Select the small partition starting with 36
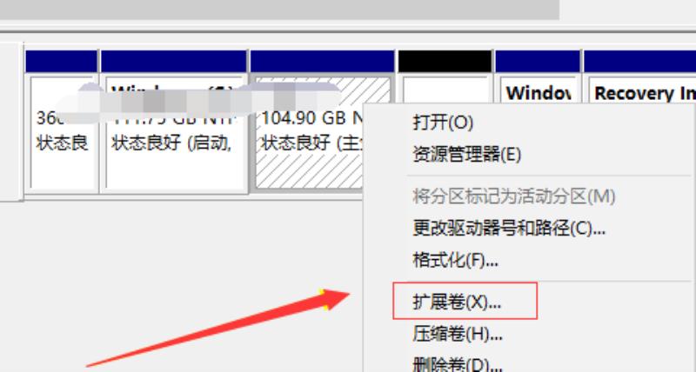This screenshot has width=696, height=372. click(x=64, y=132)
